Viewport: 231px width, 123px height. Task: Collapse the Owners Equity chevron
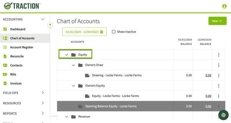coord(74,86)
